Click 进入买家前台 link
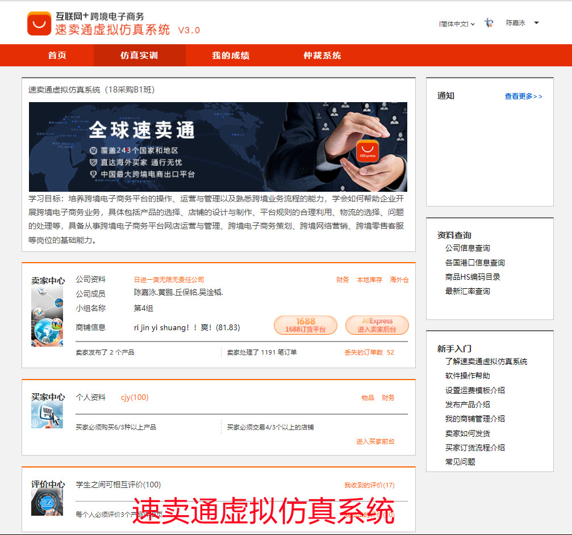This screenshot has height=535, width=572. click(x=375, y=441)
